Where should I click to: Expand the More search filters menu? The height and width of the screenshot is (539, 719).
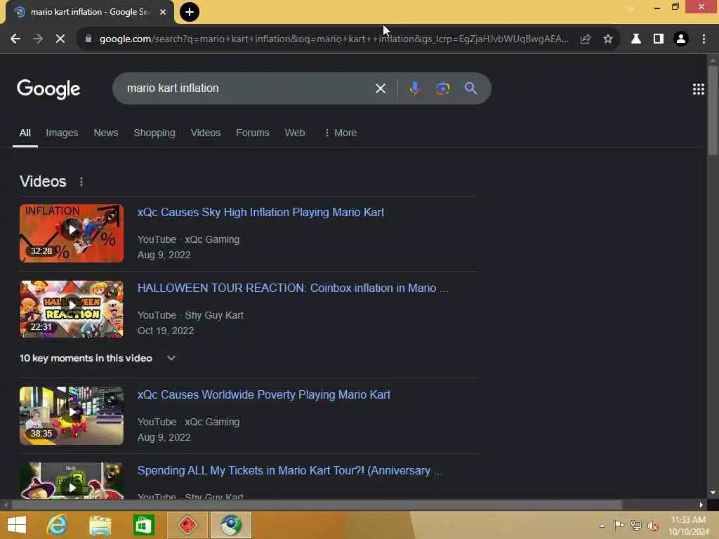point(341,133)
